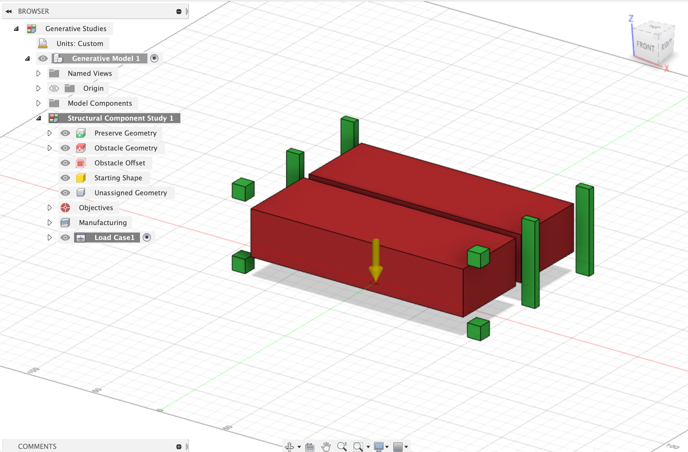The height and width of the screenshot is (452, 688).
Task: Open the Grid and Snaps settings icon
Action: click(399, 447)
